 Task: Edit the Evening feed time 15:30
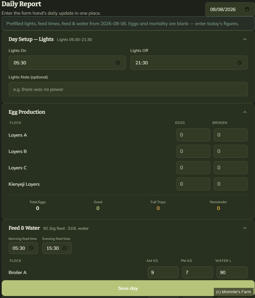pos(57,248)
